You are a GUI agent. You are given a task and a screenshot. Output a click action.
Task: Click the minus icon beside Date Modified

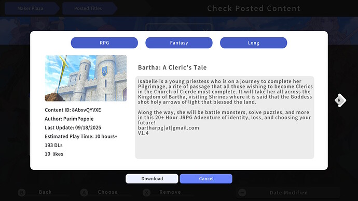pos(242,193)
